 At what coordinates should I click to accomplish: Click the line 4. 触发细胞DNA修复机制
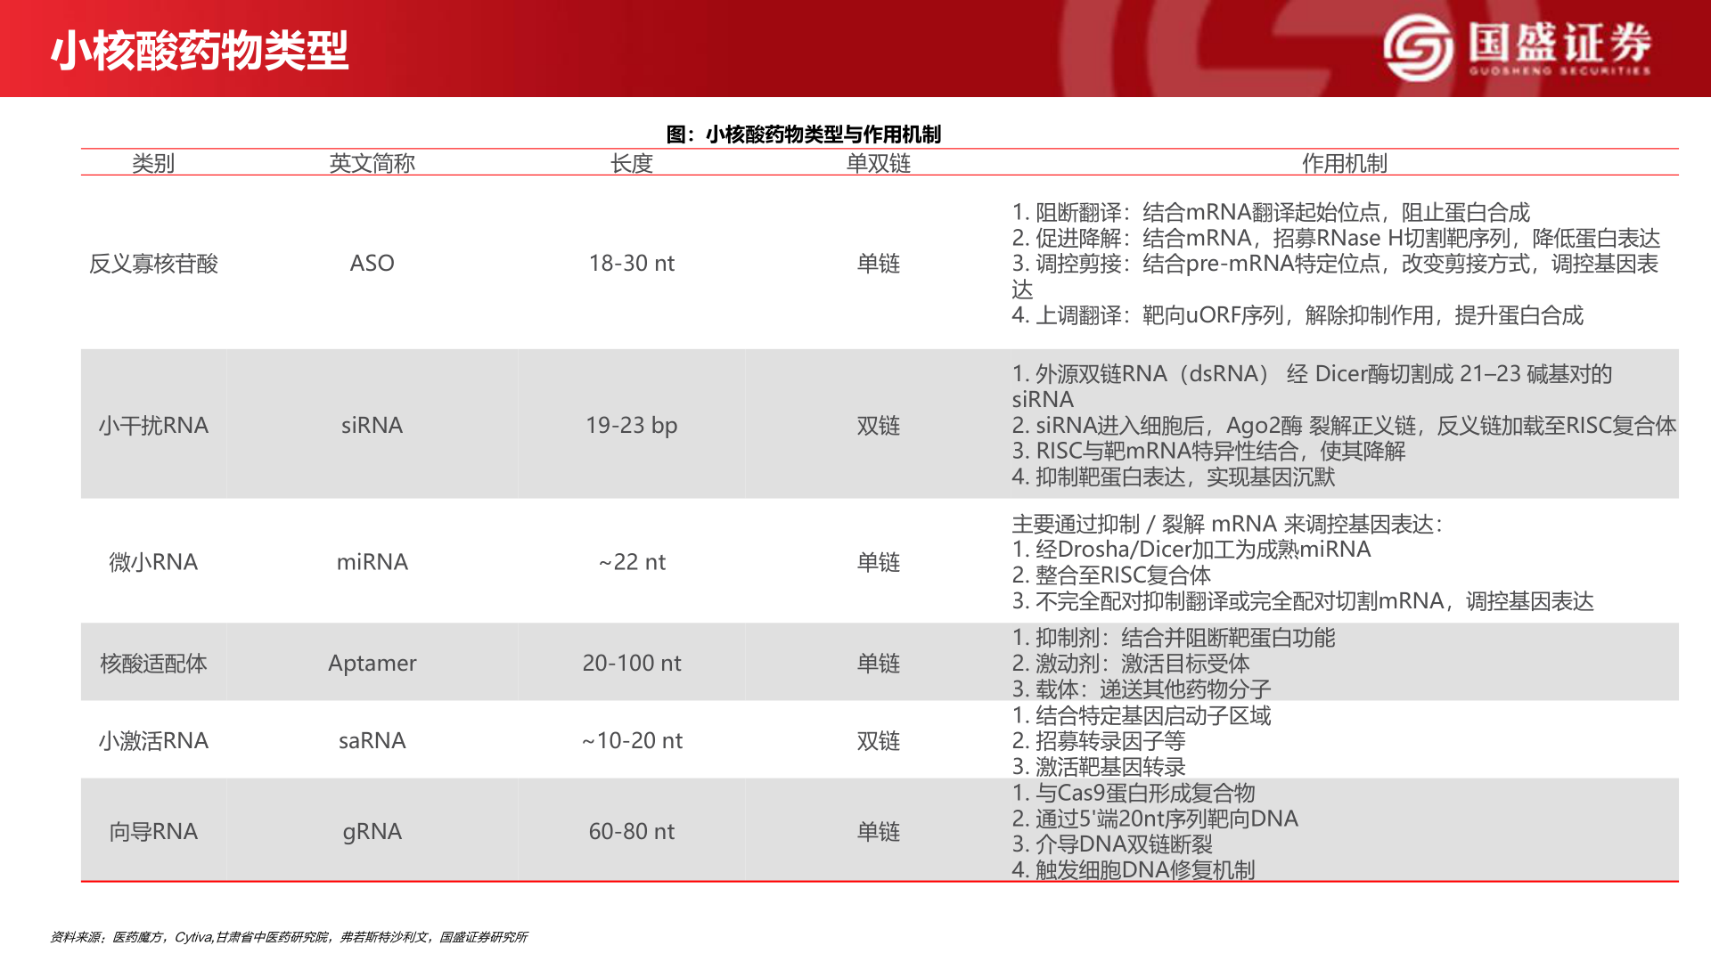click(1134, 870)
